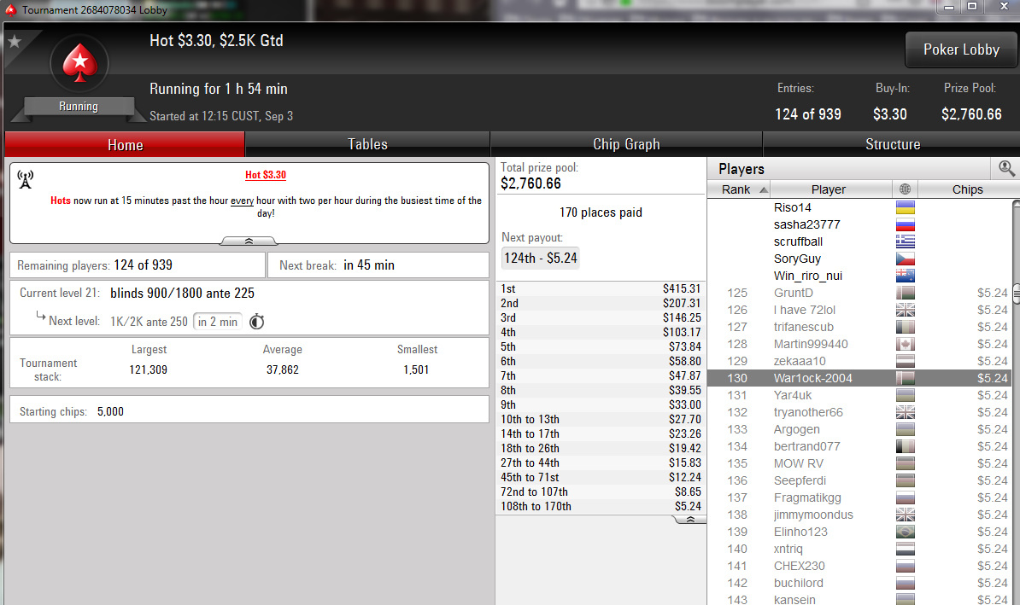1020x605 pixels.
Task: Click the flag next to scruffball
Action: tap(906, 241)
